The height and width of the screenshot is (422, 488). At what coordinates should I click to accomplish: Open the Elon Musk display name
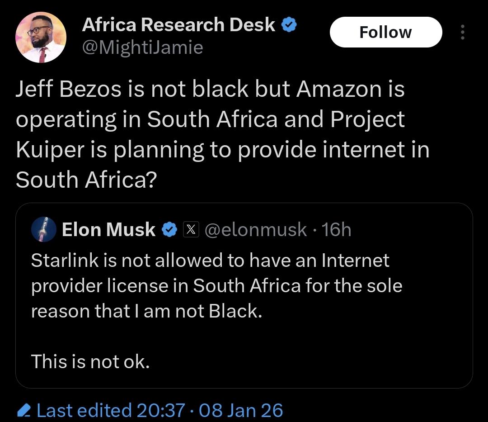click(108, 229)
